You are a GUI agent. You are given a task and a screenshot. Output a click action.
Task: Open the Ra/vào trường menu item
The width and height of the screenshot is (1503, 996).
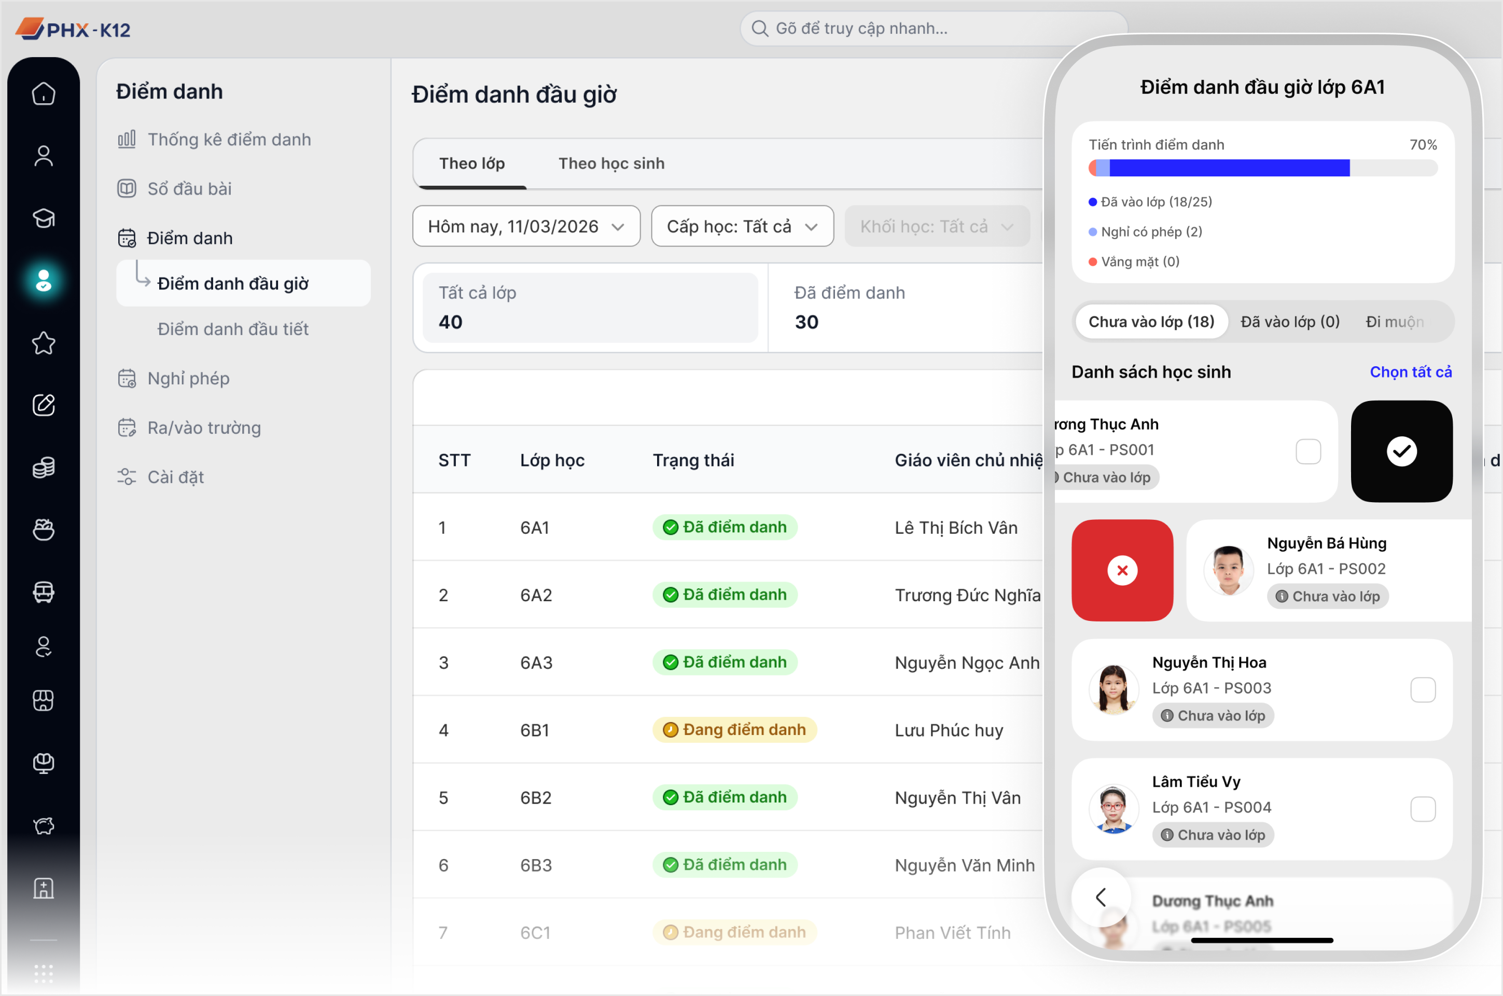click(189, 428)
